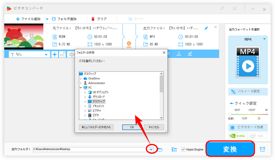The width and height of the screenshot is (275, 160).
Task: Click the フォルダ追加 add folder button
Action: point(64,19)
